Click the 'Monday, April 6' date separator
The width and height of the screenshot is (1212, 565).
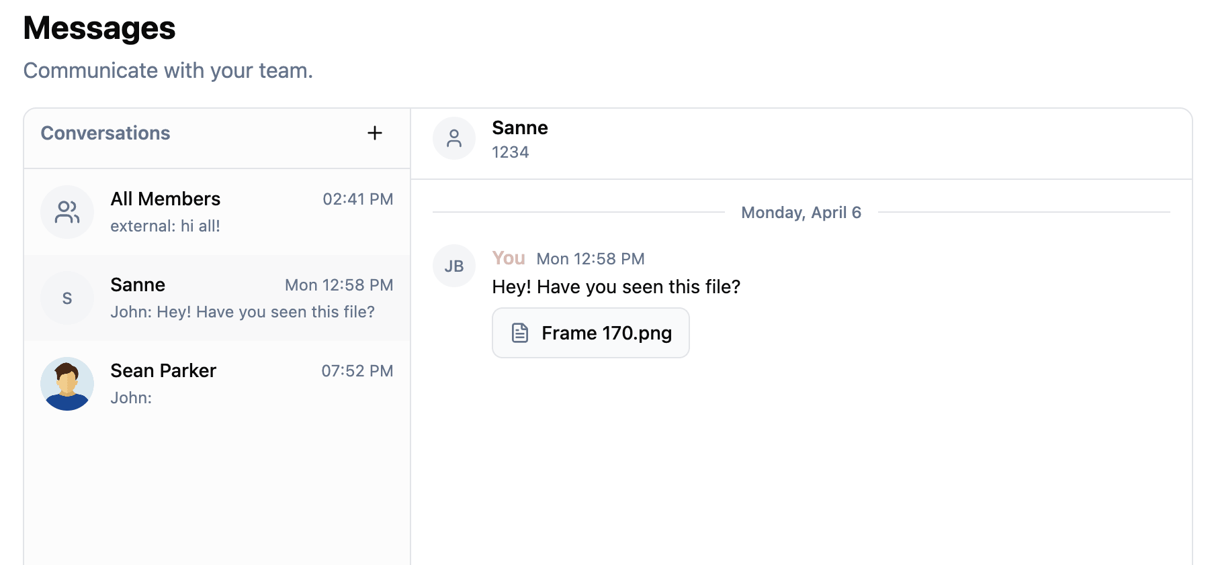point(801,212)
